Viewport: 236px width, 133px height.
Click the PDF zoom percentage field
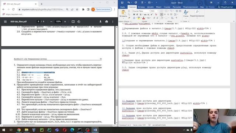pos(58,21)
